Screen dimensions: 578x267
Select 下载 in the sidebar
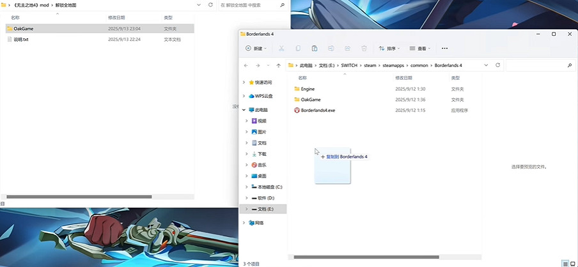coord(259,154)
